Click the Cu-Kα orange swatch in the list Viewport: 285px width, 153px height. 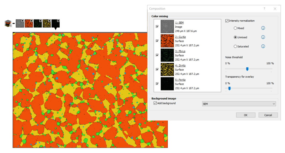[167, 41]
